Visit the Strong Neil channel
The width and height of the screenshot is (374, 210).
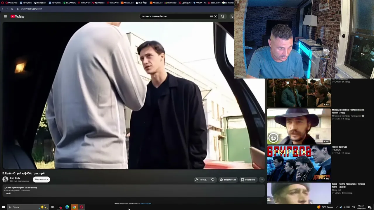336,190
